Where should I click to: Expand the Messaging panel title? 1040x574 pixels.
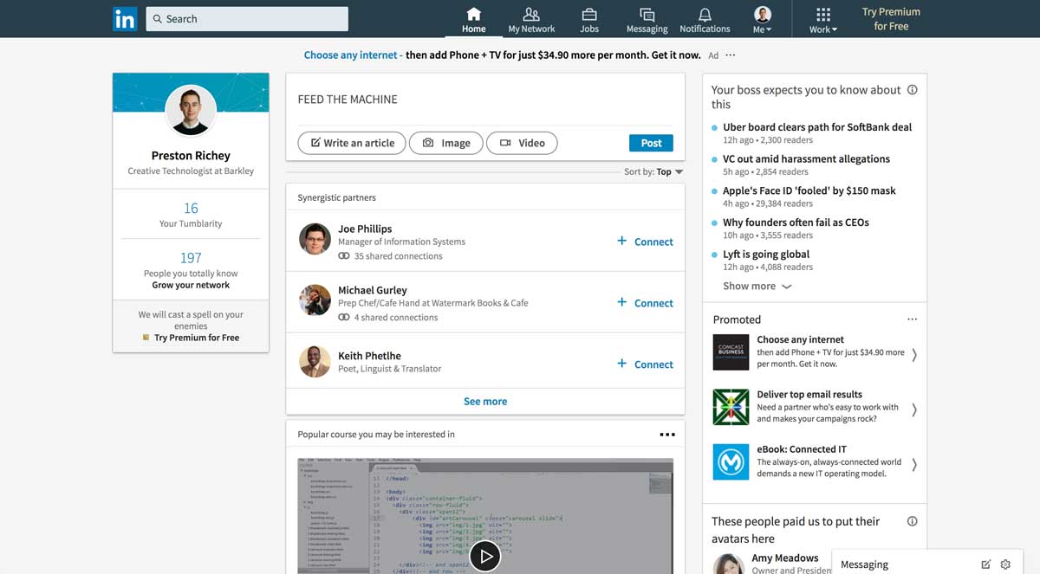864,564
